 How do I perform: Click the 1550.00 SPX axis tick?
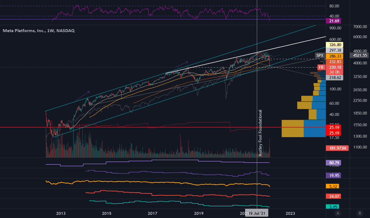point(360,125)
